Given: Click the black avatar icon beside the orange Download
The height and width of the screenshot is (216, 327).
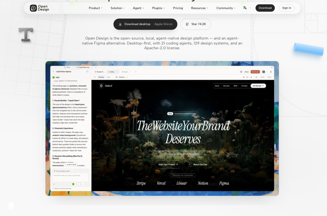Looking at the screenshot, I should (264, 72).
